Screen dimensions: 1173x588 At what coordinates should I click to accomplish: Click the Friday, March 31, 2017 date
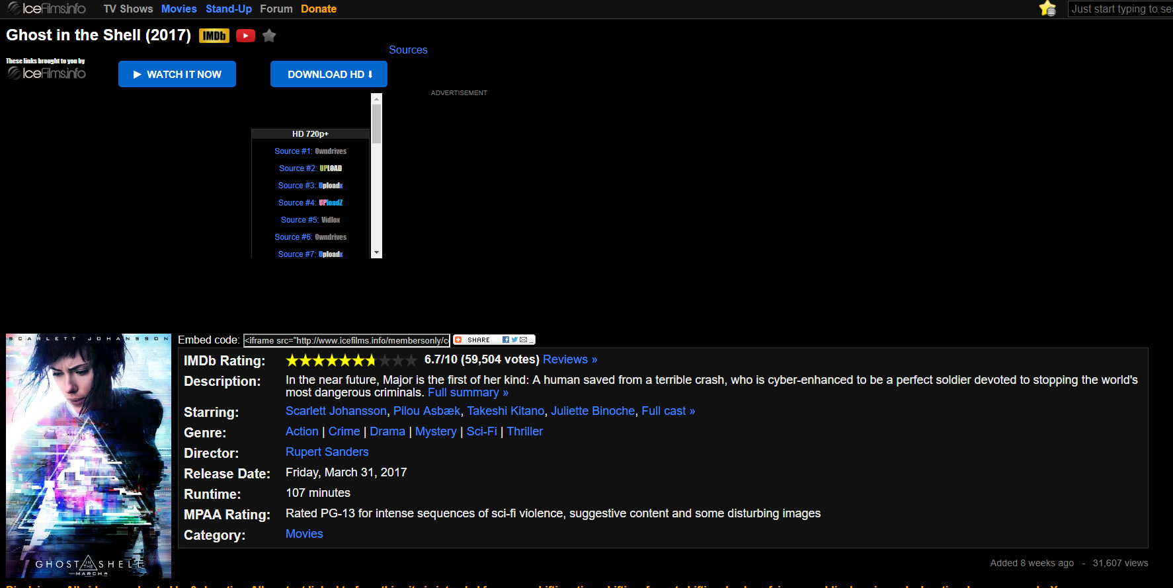(346, 472)
